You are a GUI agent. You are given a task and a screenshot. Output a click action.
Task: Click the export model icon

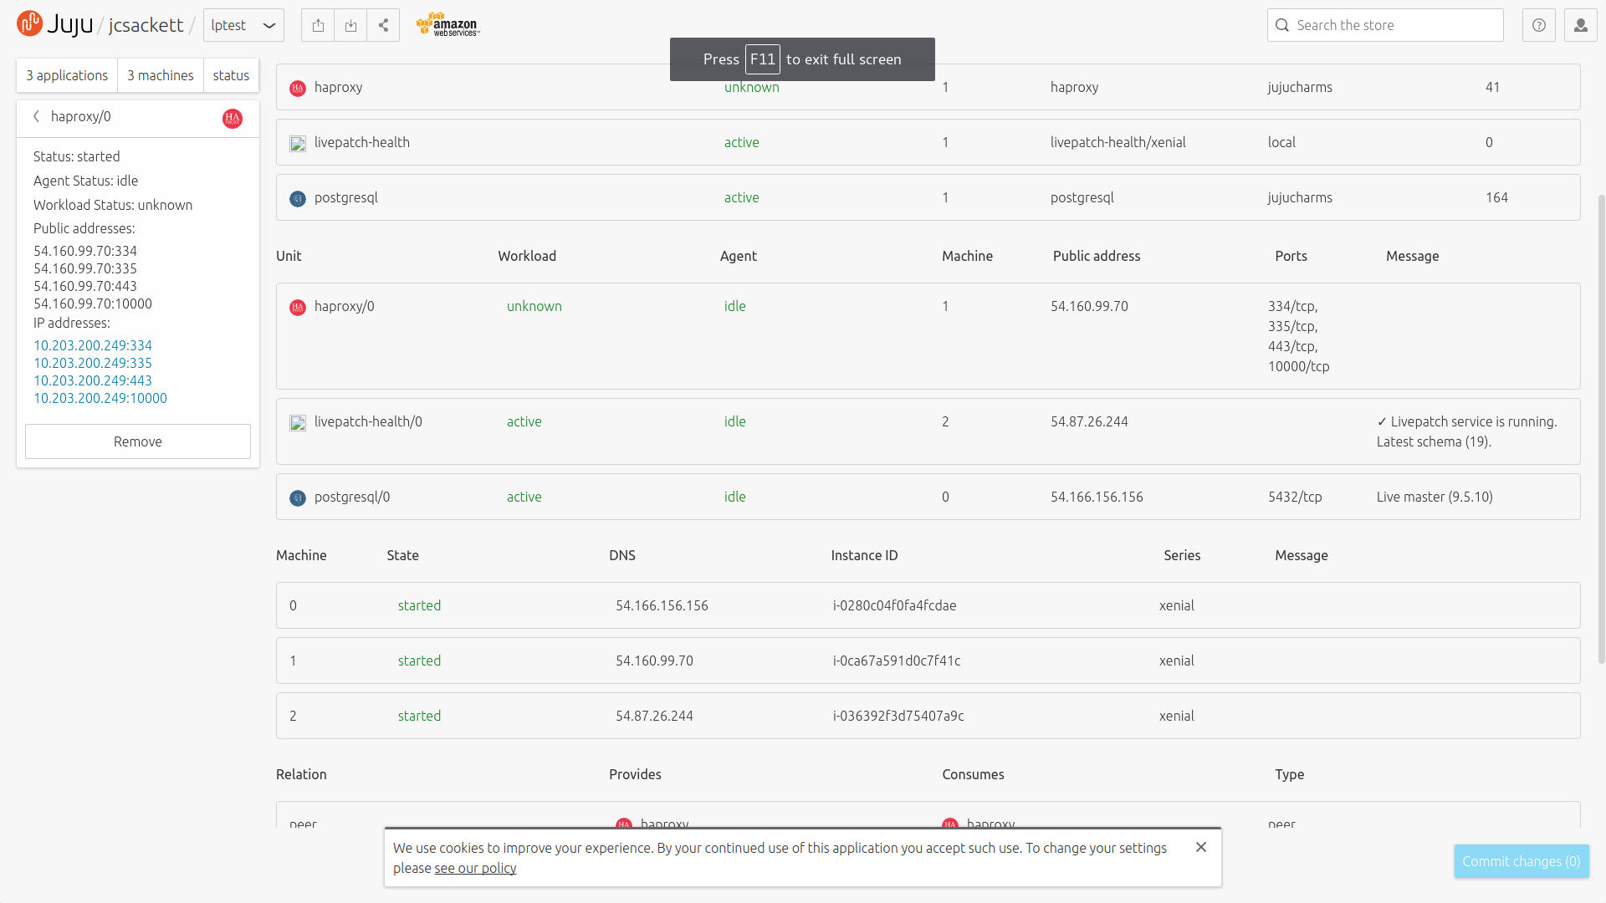point(318,25)
